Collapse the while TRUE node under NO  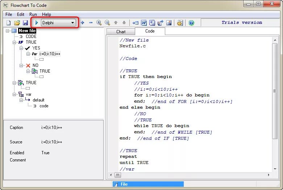tap(28, 71)
